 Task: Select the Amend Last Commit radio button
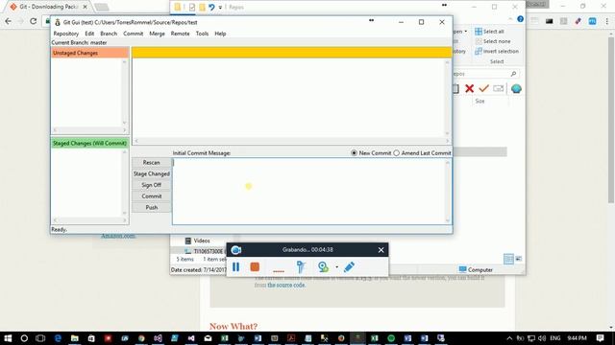pos(397,153)
